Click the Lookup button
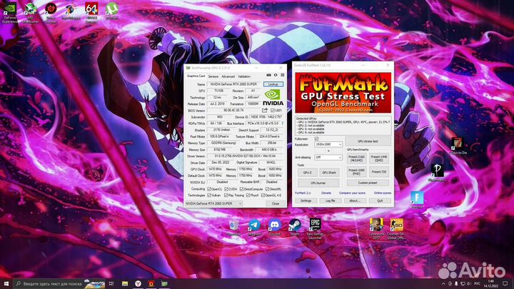 (x=273, y=84)
